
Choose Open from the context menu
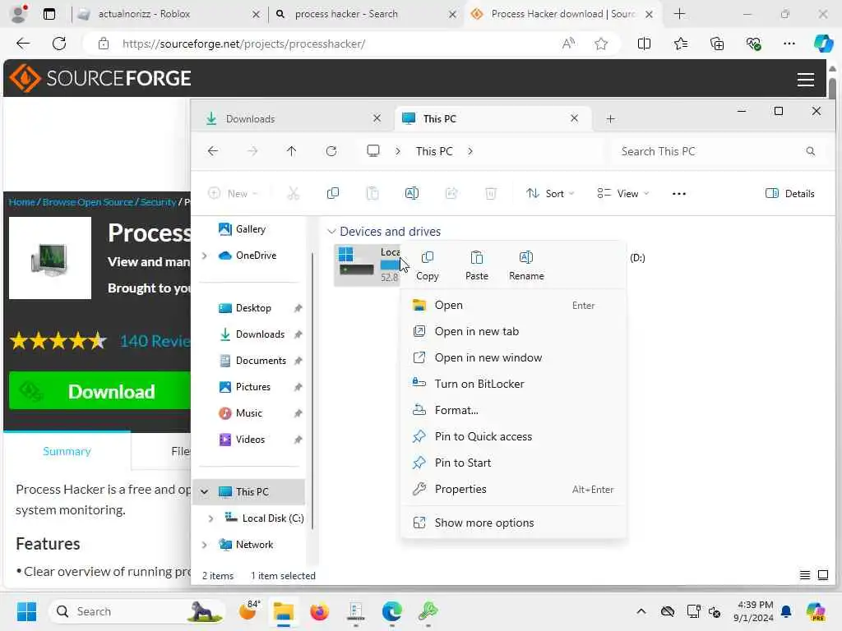point(513,305)
